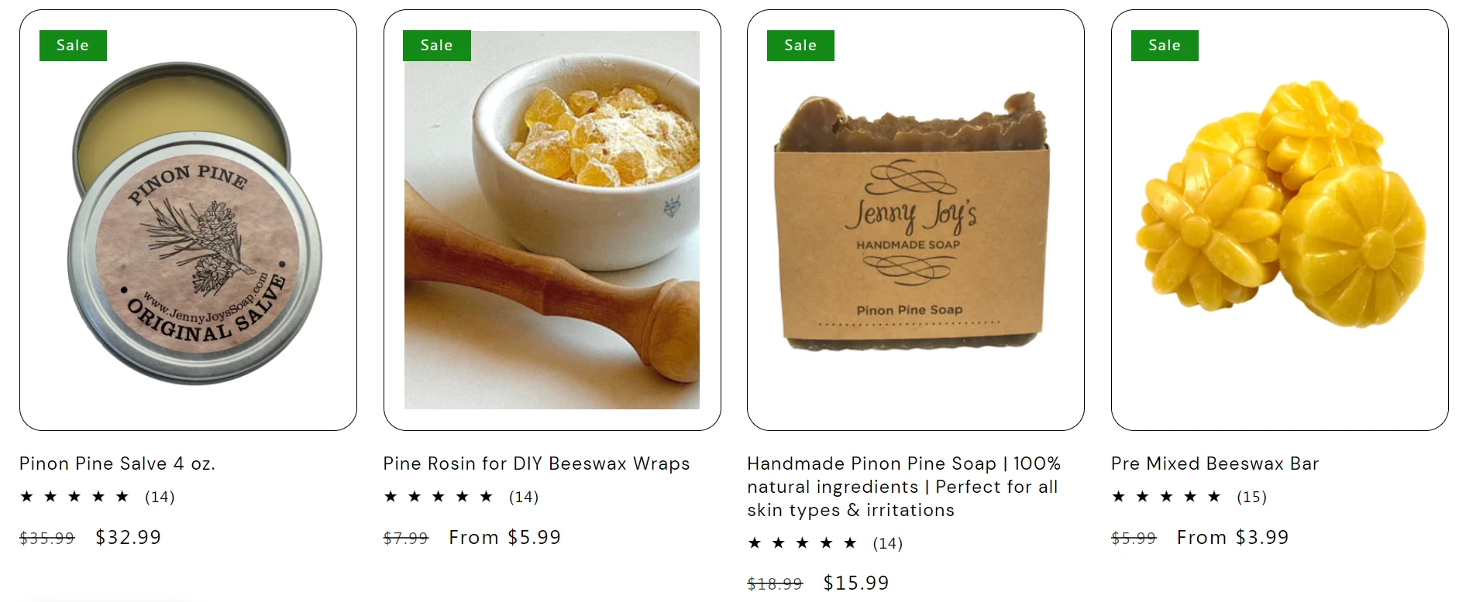Click star rating under Pinon Pine Salve
This screenshot has width=1459, height=602.
(x=74, y=497)
